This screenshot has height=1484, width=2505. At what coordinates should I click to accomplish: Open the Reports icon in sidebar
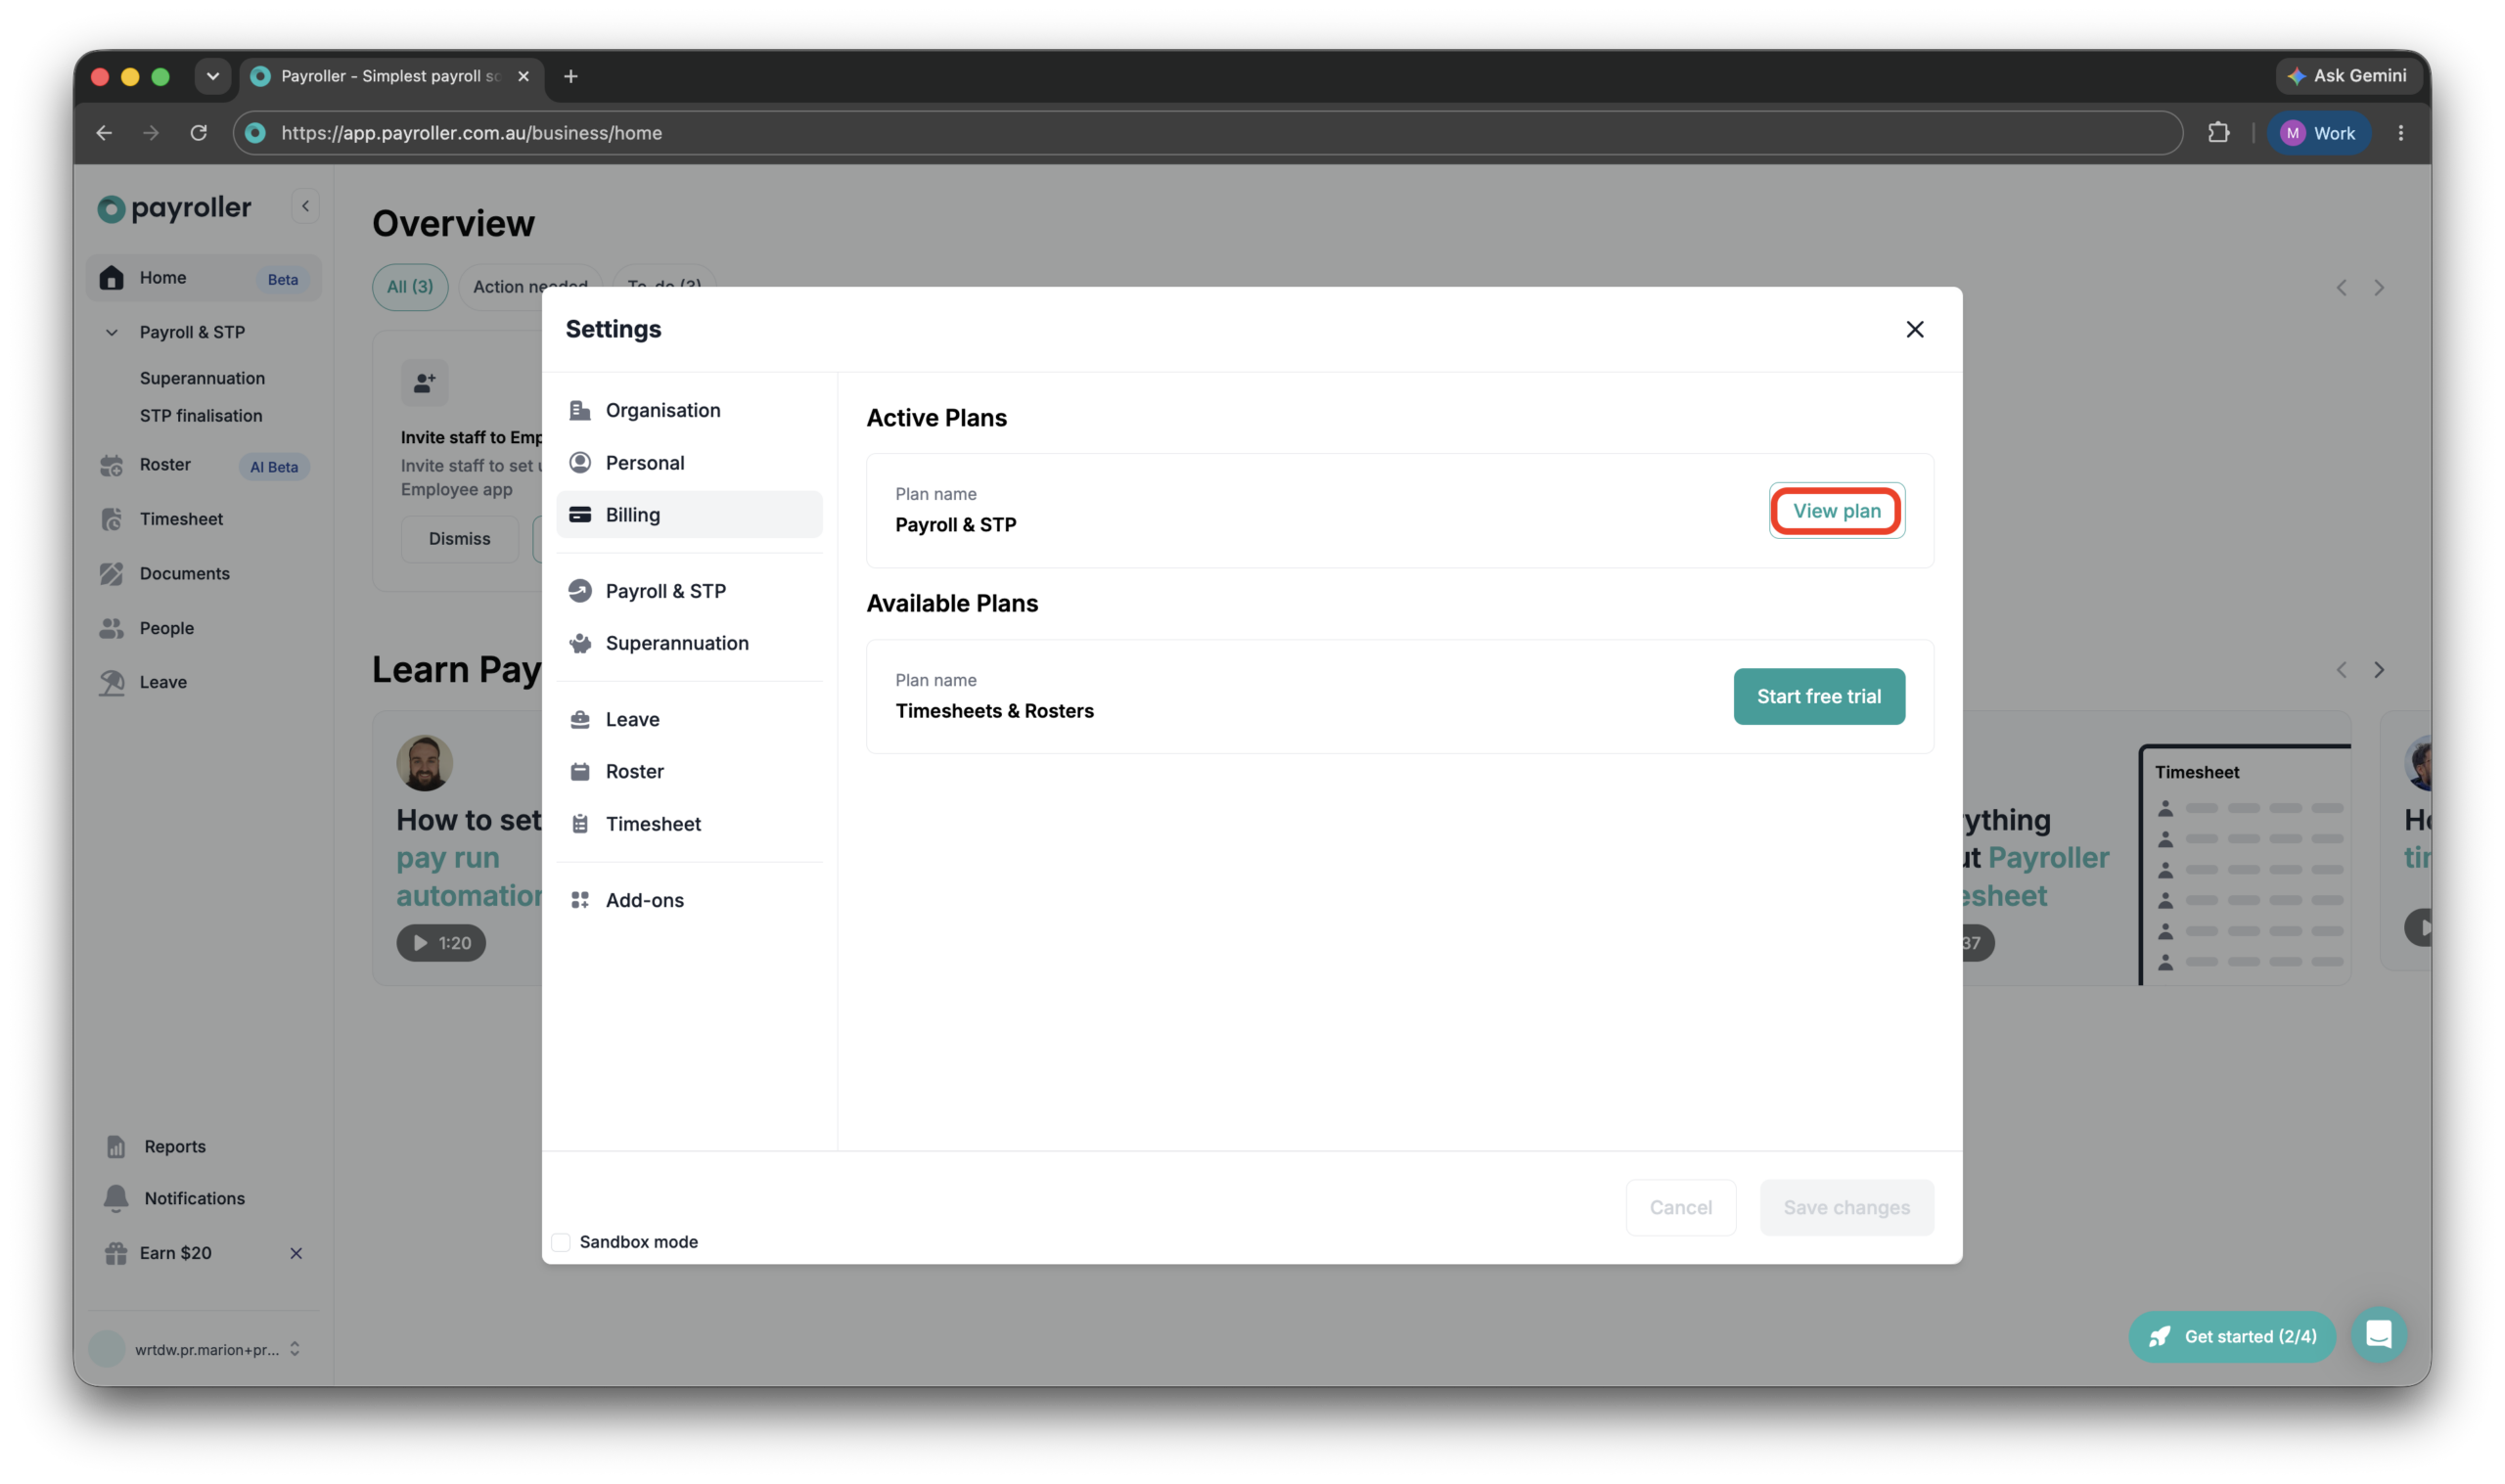pos(116,1147)
